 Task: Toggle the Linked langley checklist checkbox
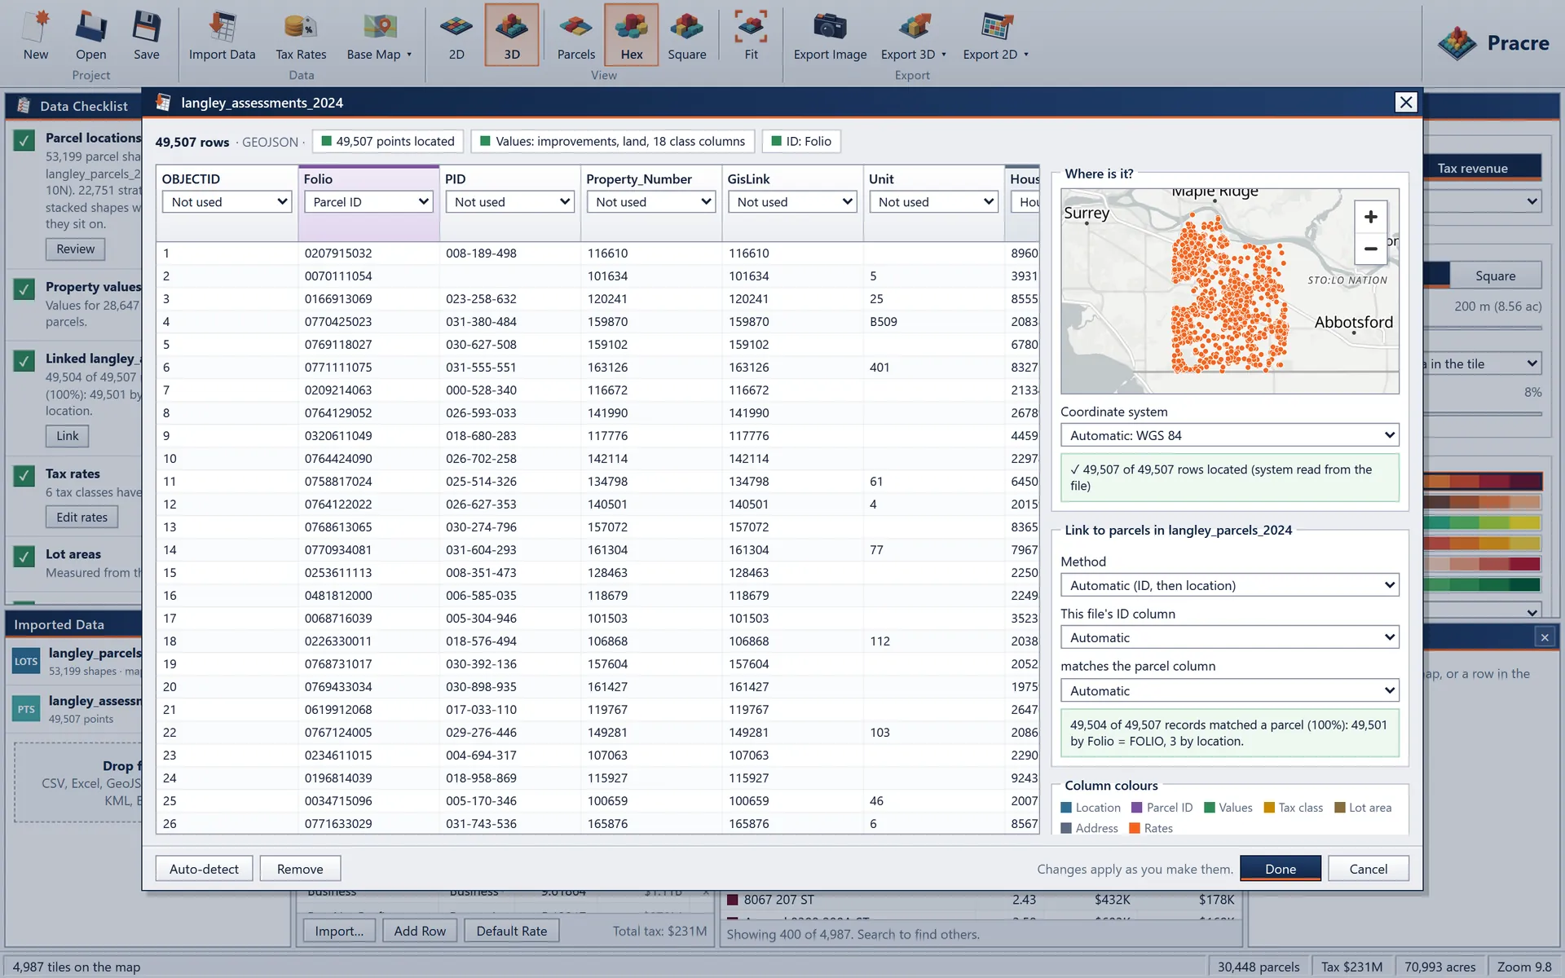(24, 361)
